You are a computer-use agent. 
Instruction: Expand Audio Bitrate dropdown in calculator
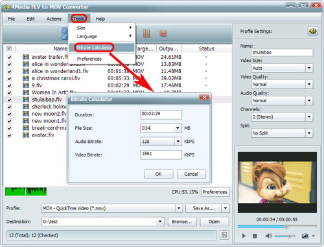178,142
